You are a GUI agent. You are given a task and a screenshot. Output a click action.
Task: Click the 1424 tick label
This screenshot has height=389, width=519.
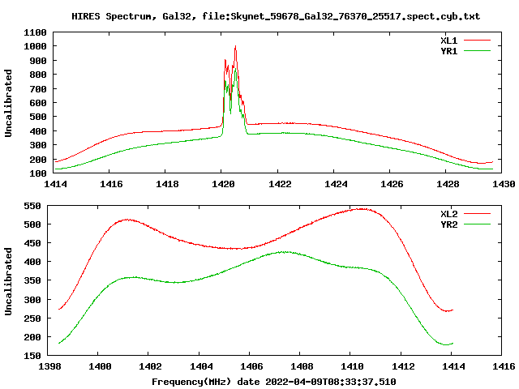[336, 184]
